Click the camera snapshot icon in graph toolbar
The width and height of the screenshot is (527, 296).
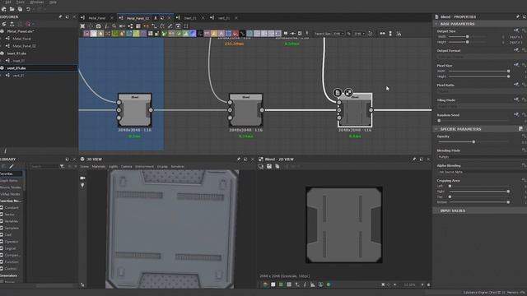[x=98, y=26]
